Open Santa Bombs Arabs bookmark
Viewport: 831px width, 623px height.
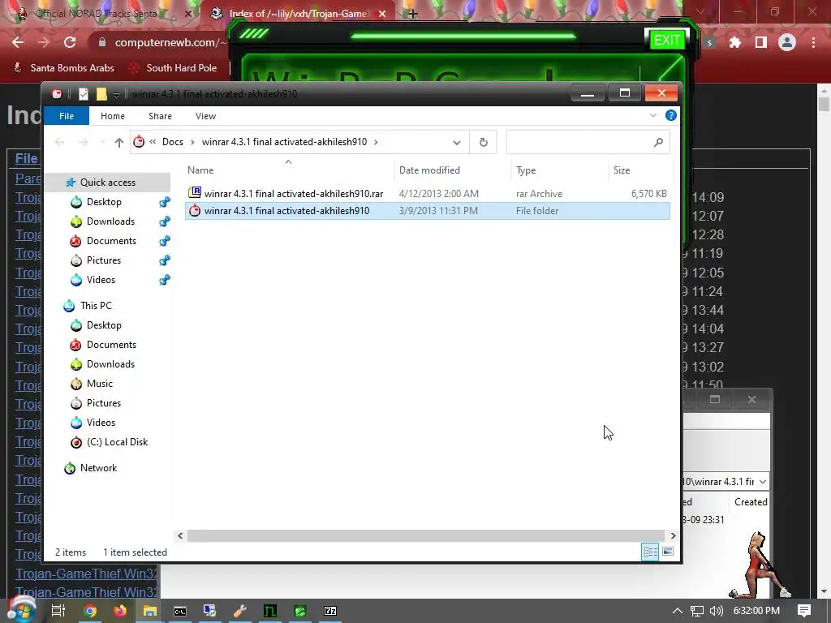pyautogui.click(x=63, y=68)
